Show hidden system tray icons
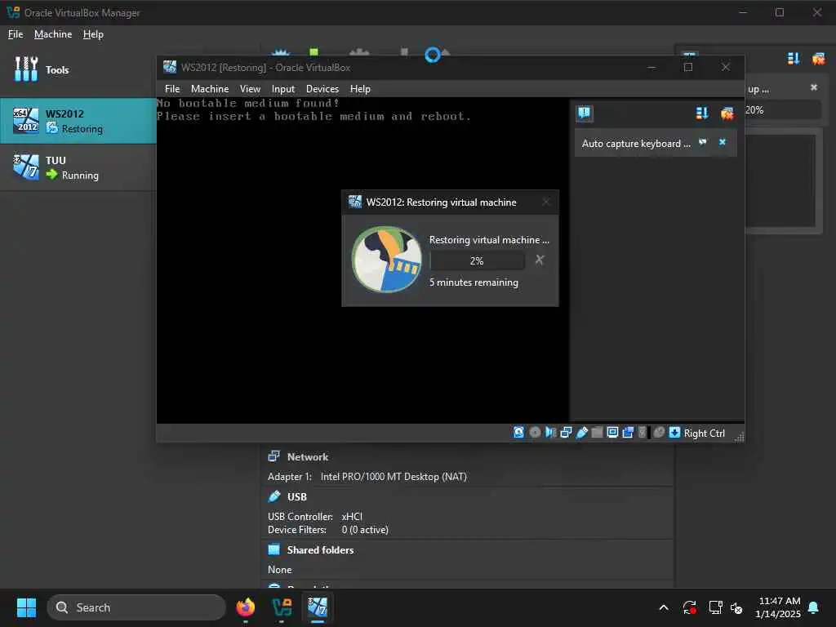836x627 pixels. click(x=664, y=607)
